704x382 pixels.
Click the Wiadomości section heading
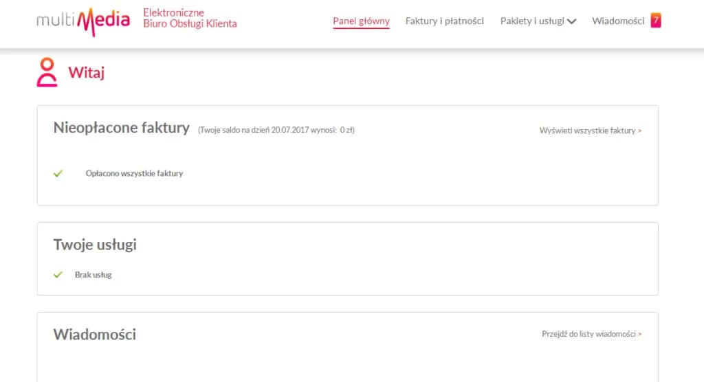click(x=95, y=335)
